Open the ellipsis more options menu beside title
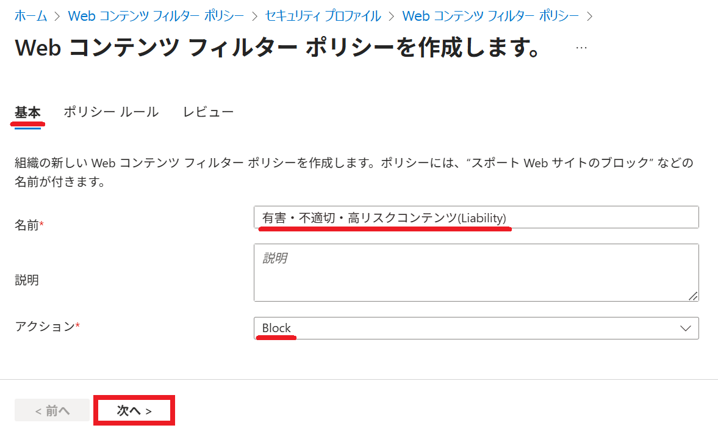The image size is (718, 428). (581, 48)
